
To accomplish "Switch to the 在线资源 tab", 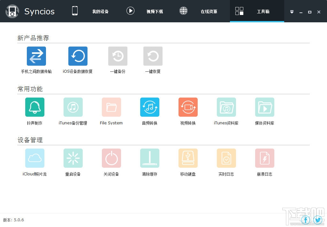I will coord(209,11).
